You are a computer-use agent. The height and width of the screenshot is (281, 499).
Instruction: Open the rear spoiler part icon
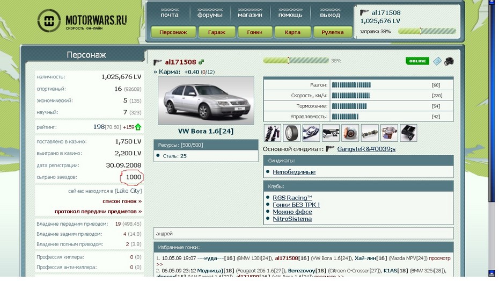[331, 133]
